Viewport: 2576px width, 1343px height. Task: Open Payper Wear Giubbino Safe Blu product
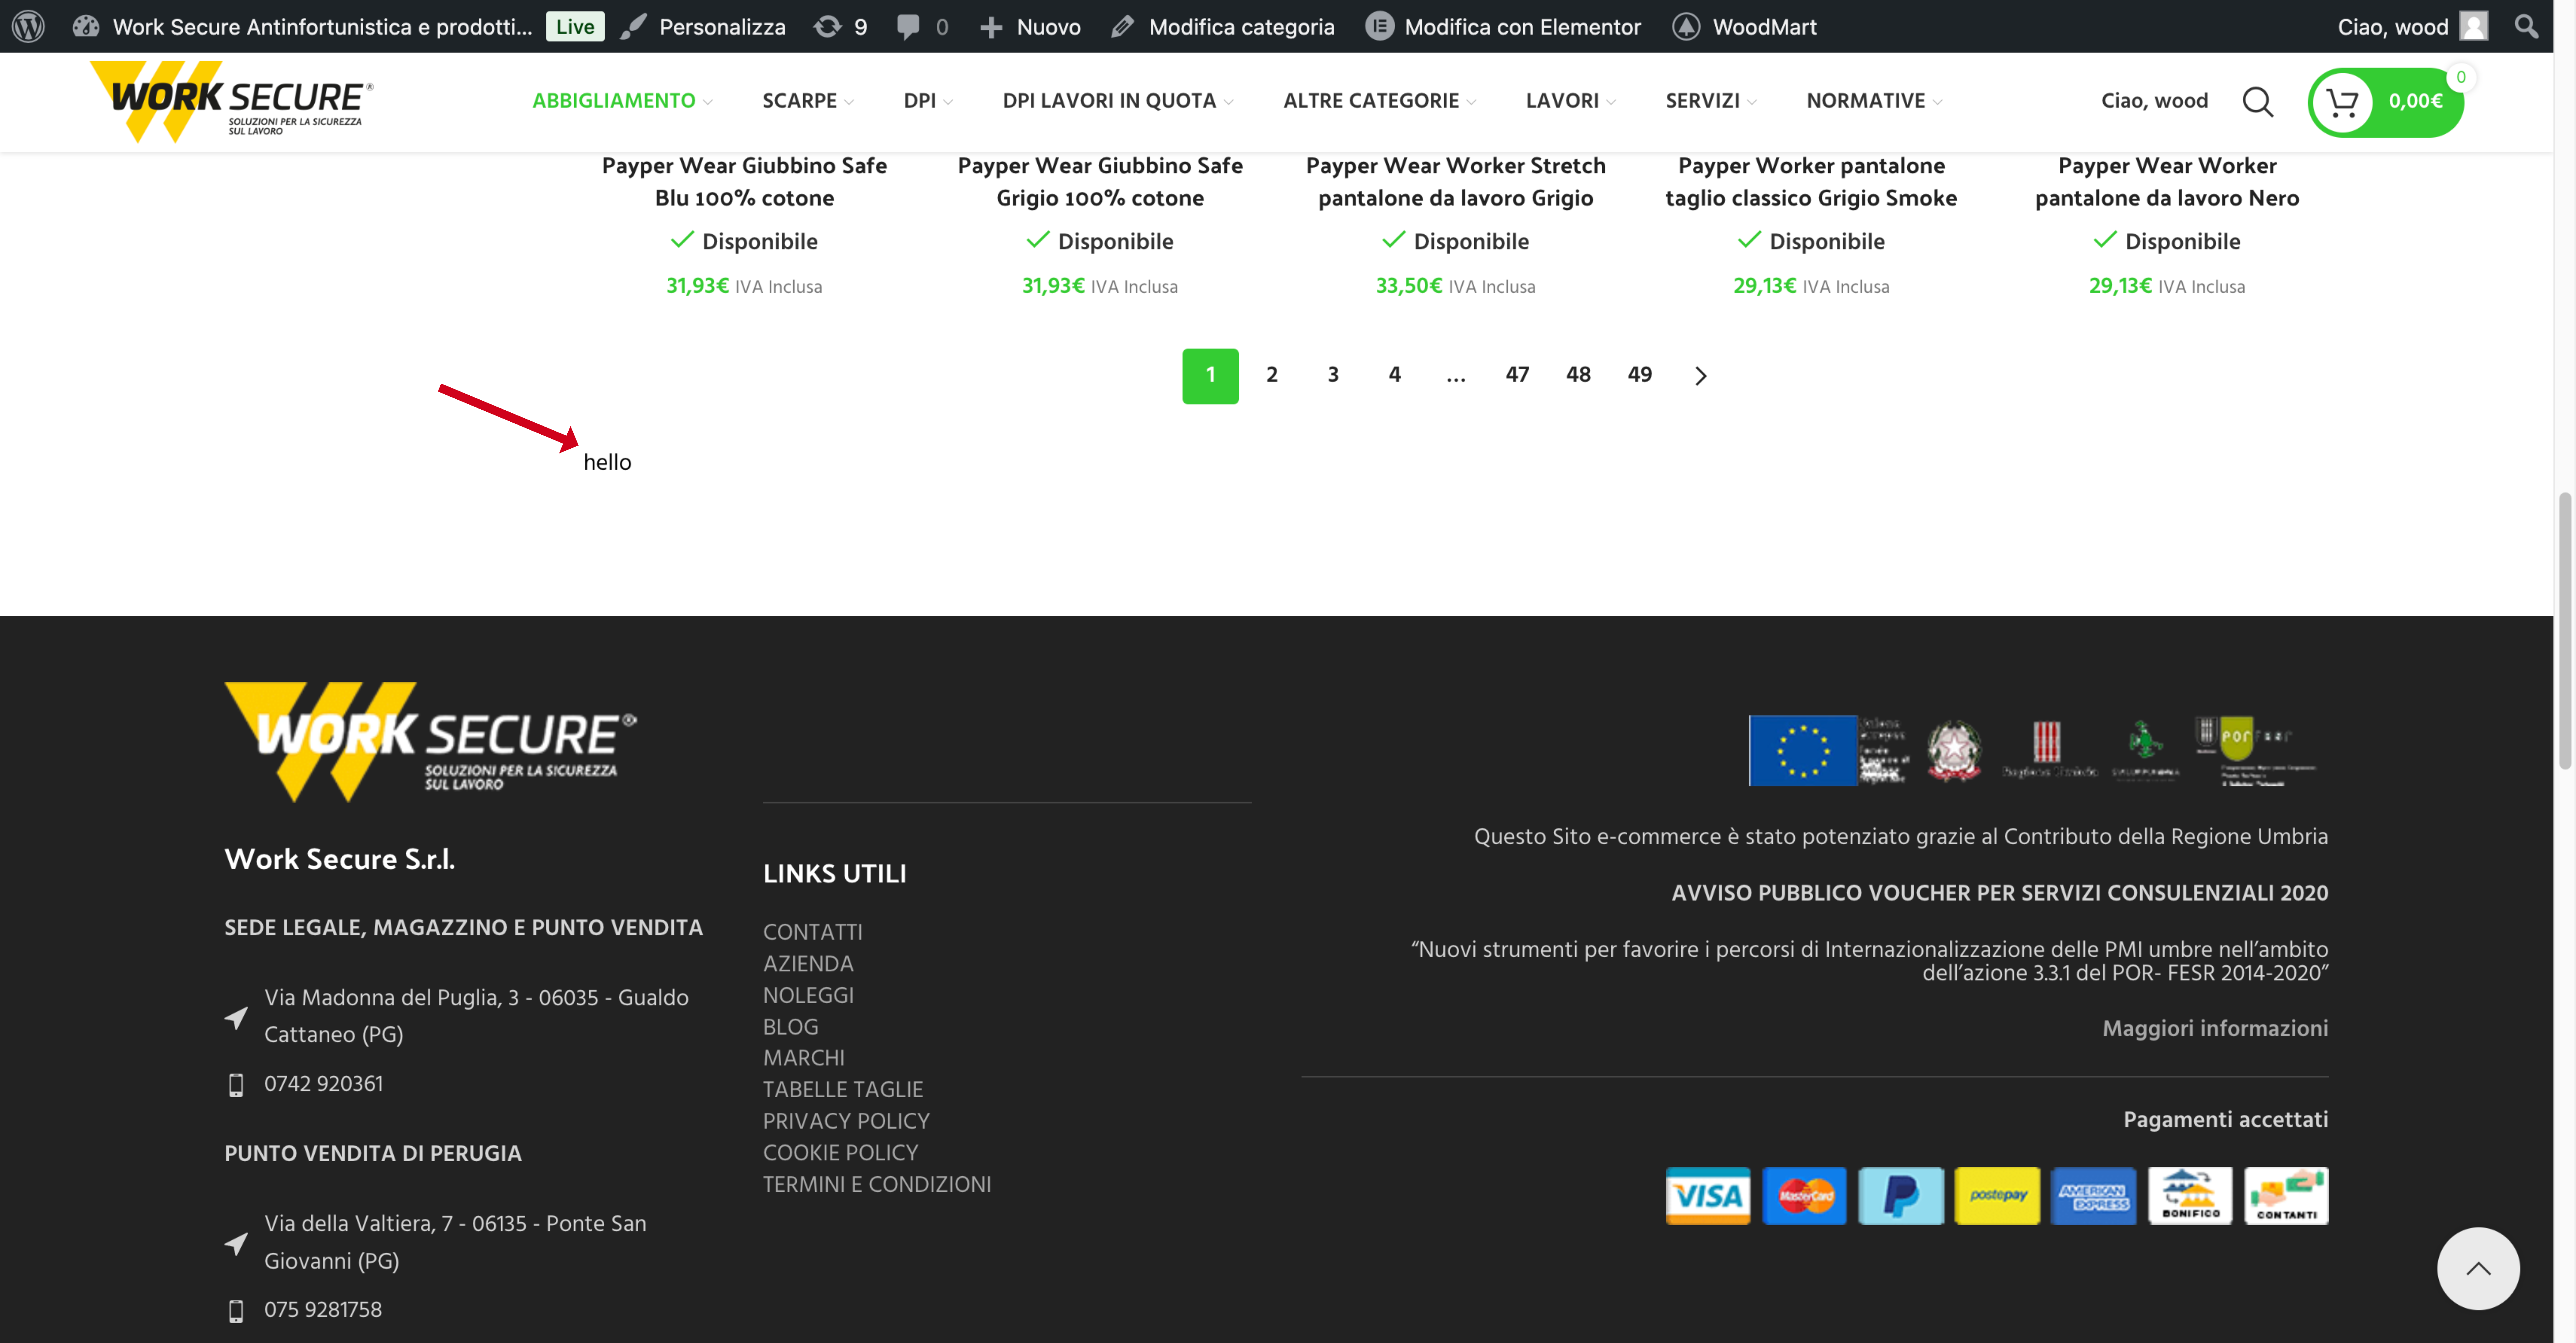pos(744,182)
